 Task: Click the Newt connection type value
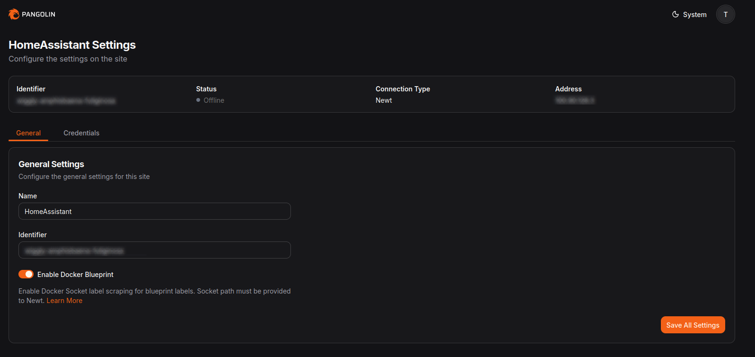[x=384, y=100]
